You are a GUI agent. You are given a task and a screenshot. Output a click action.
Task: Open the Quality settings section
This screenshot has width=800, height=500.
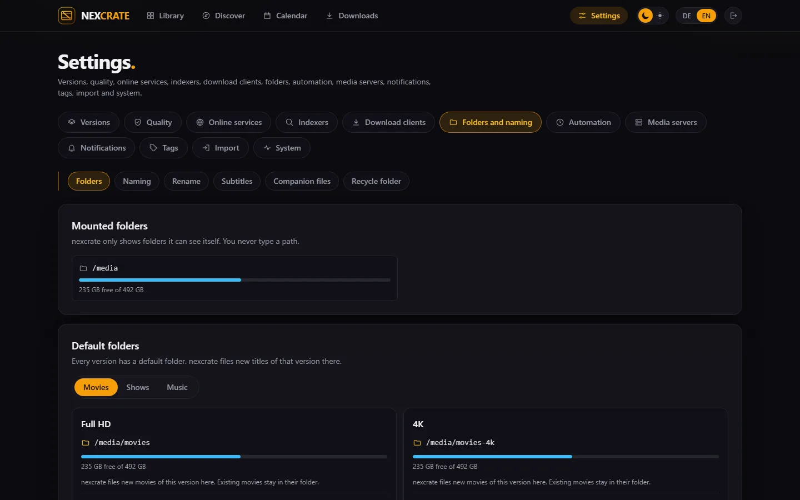(x=153, y=122)
